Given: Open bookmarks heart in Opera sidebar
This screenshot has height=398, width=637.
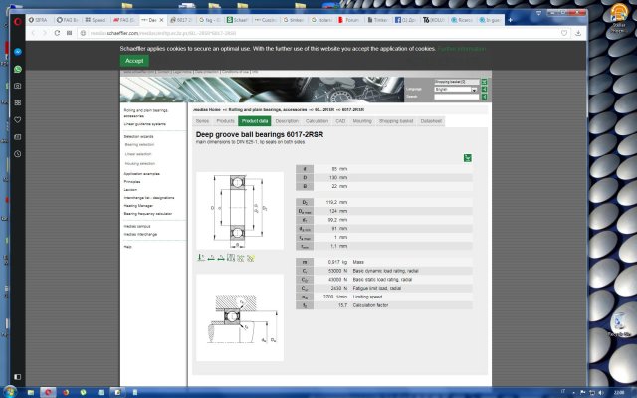Looking at the screenshot, I should (18, 119).
